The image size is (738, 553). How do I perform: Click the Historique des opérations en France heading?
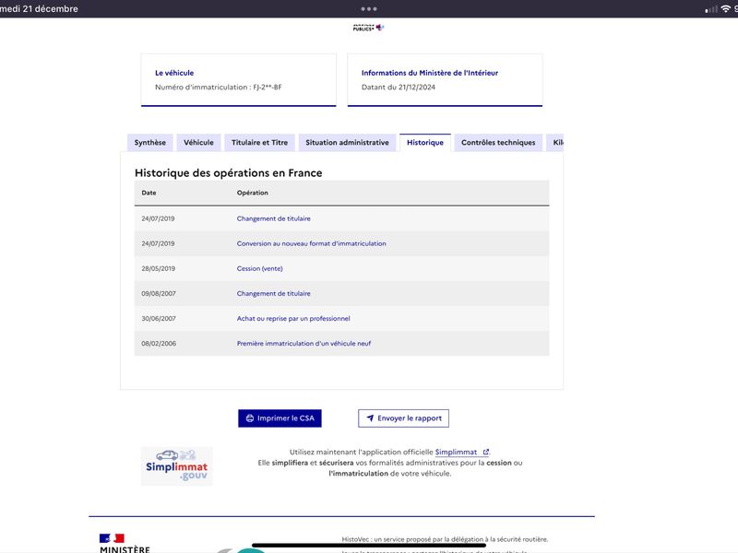click(x=228, y=172)
